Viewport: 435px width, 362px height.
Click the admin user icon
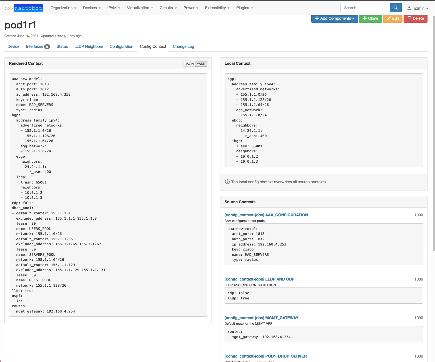tap(409, 8)
